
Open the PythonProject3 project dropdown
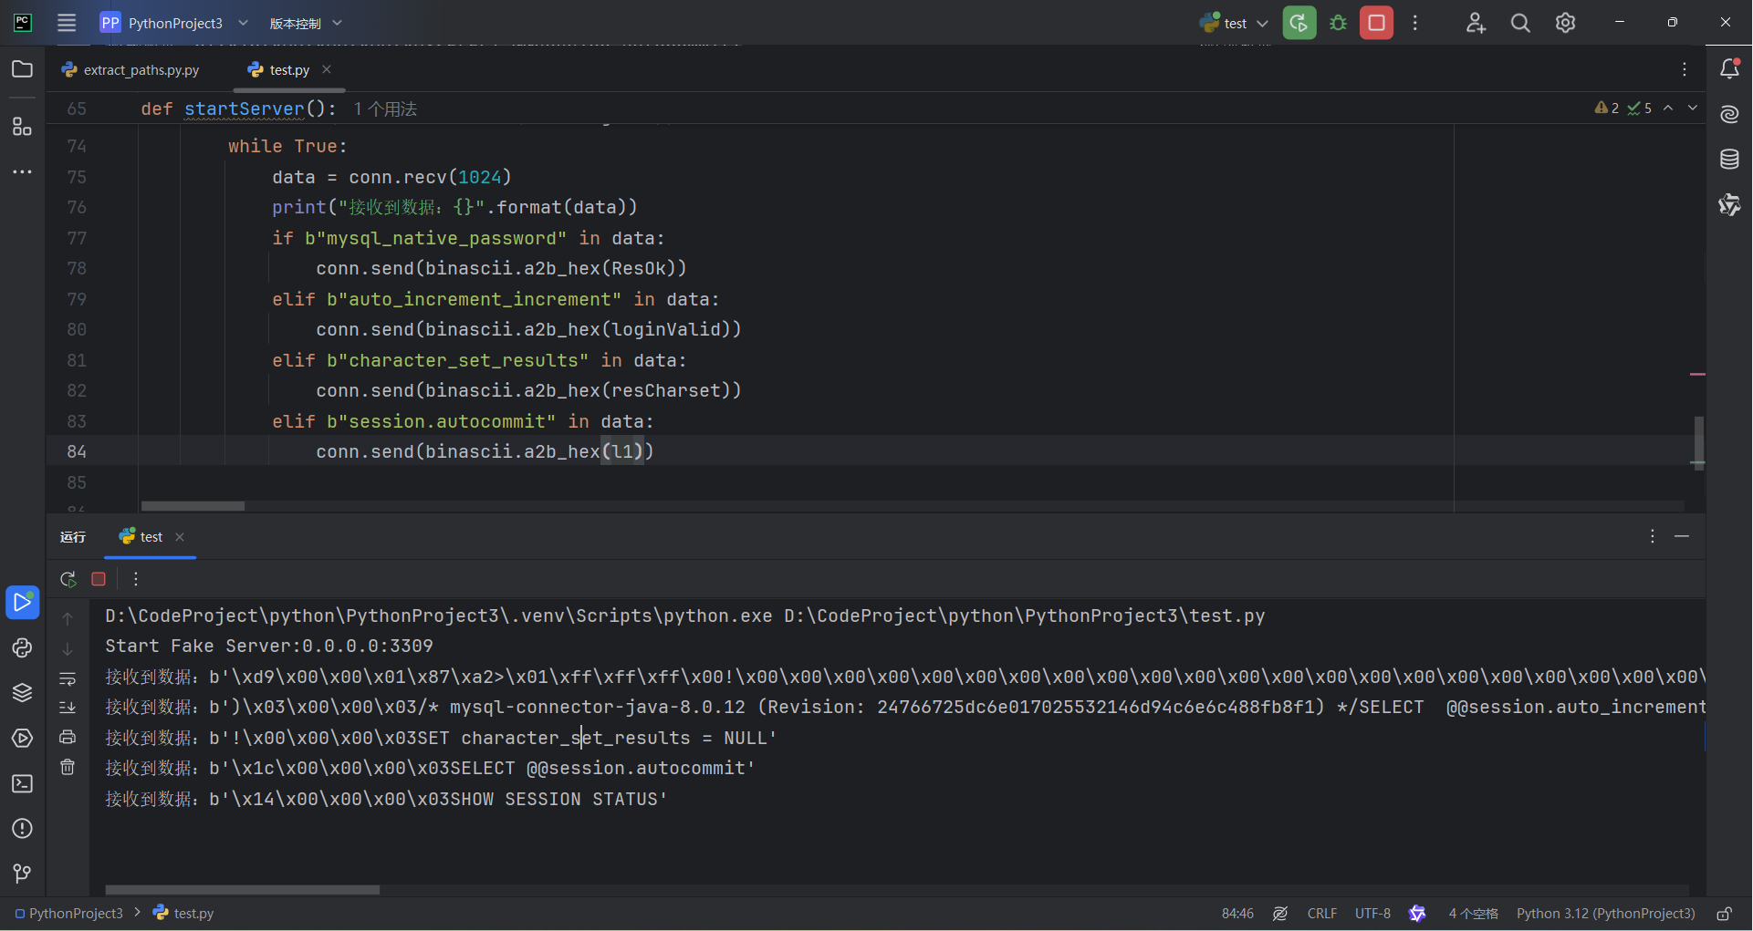pyautogui.click(x=173, y=23)
